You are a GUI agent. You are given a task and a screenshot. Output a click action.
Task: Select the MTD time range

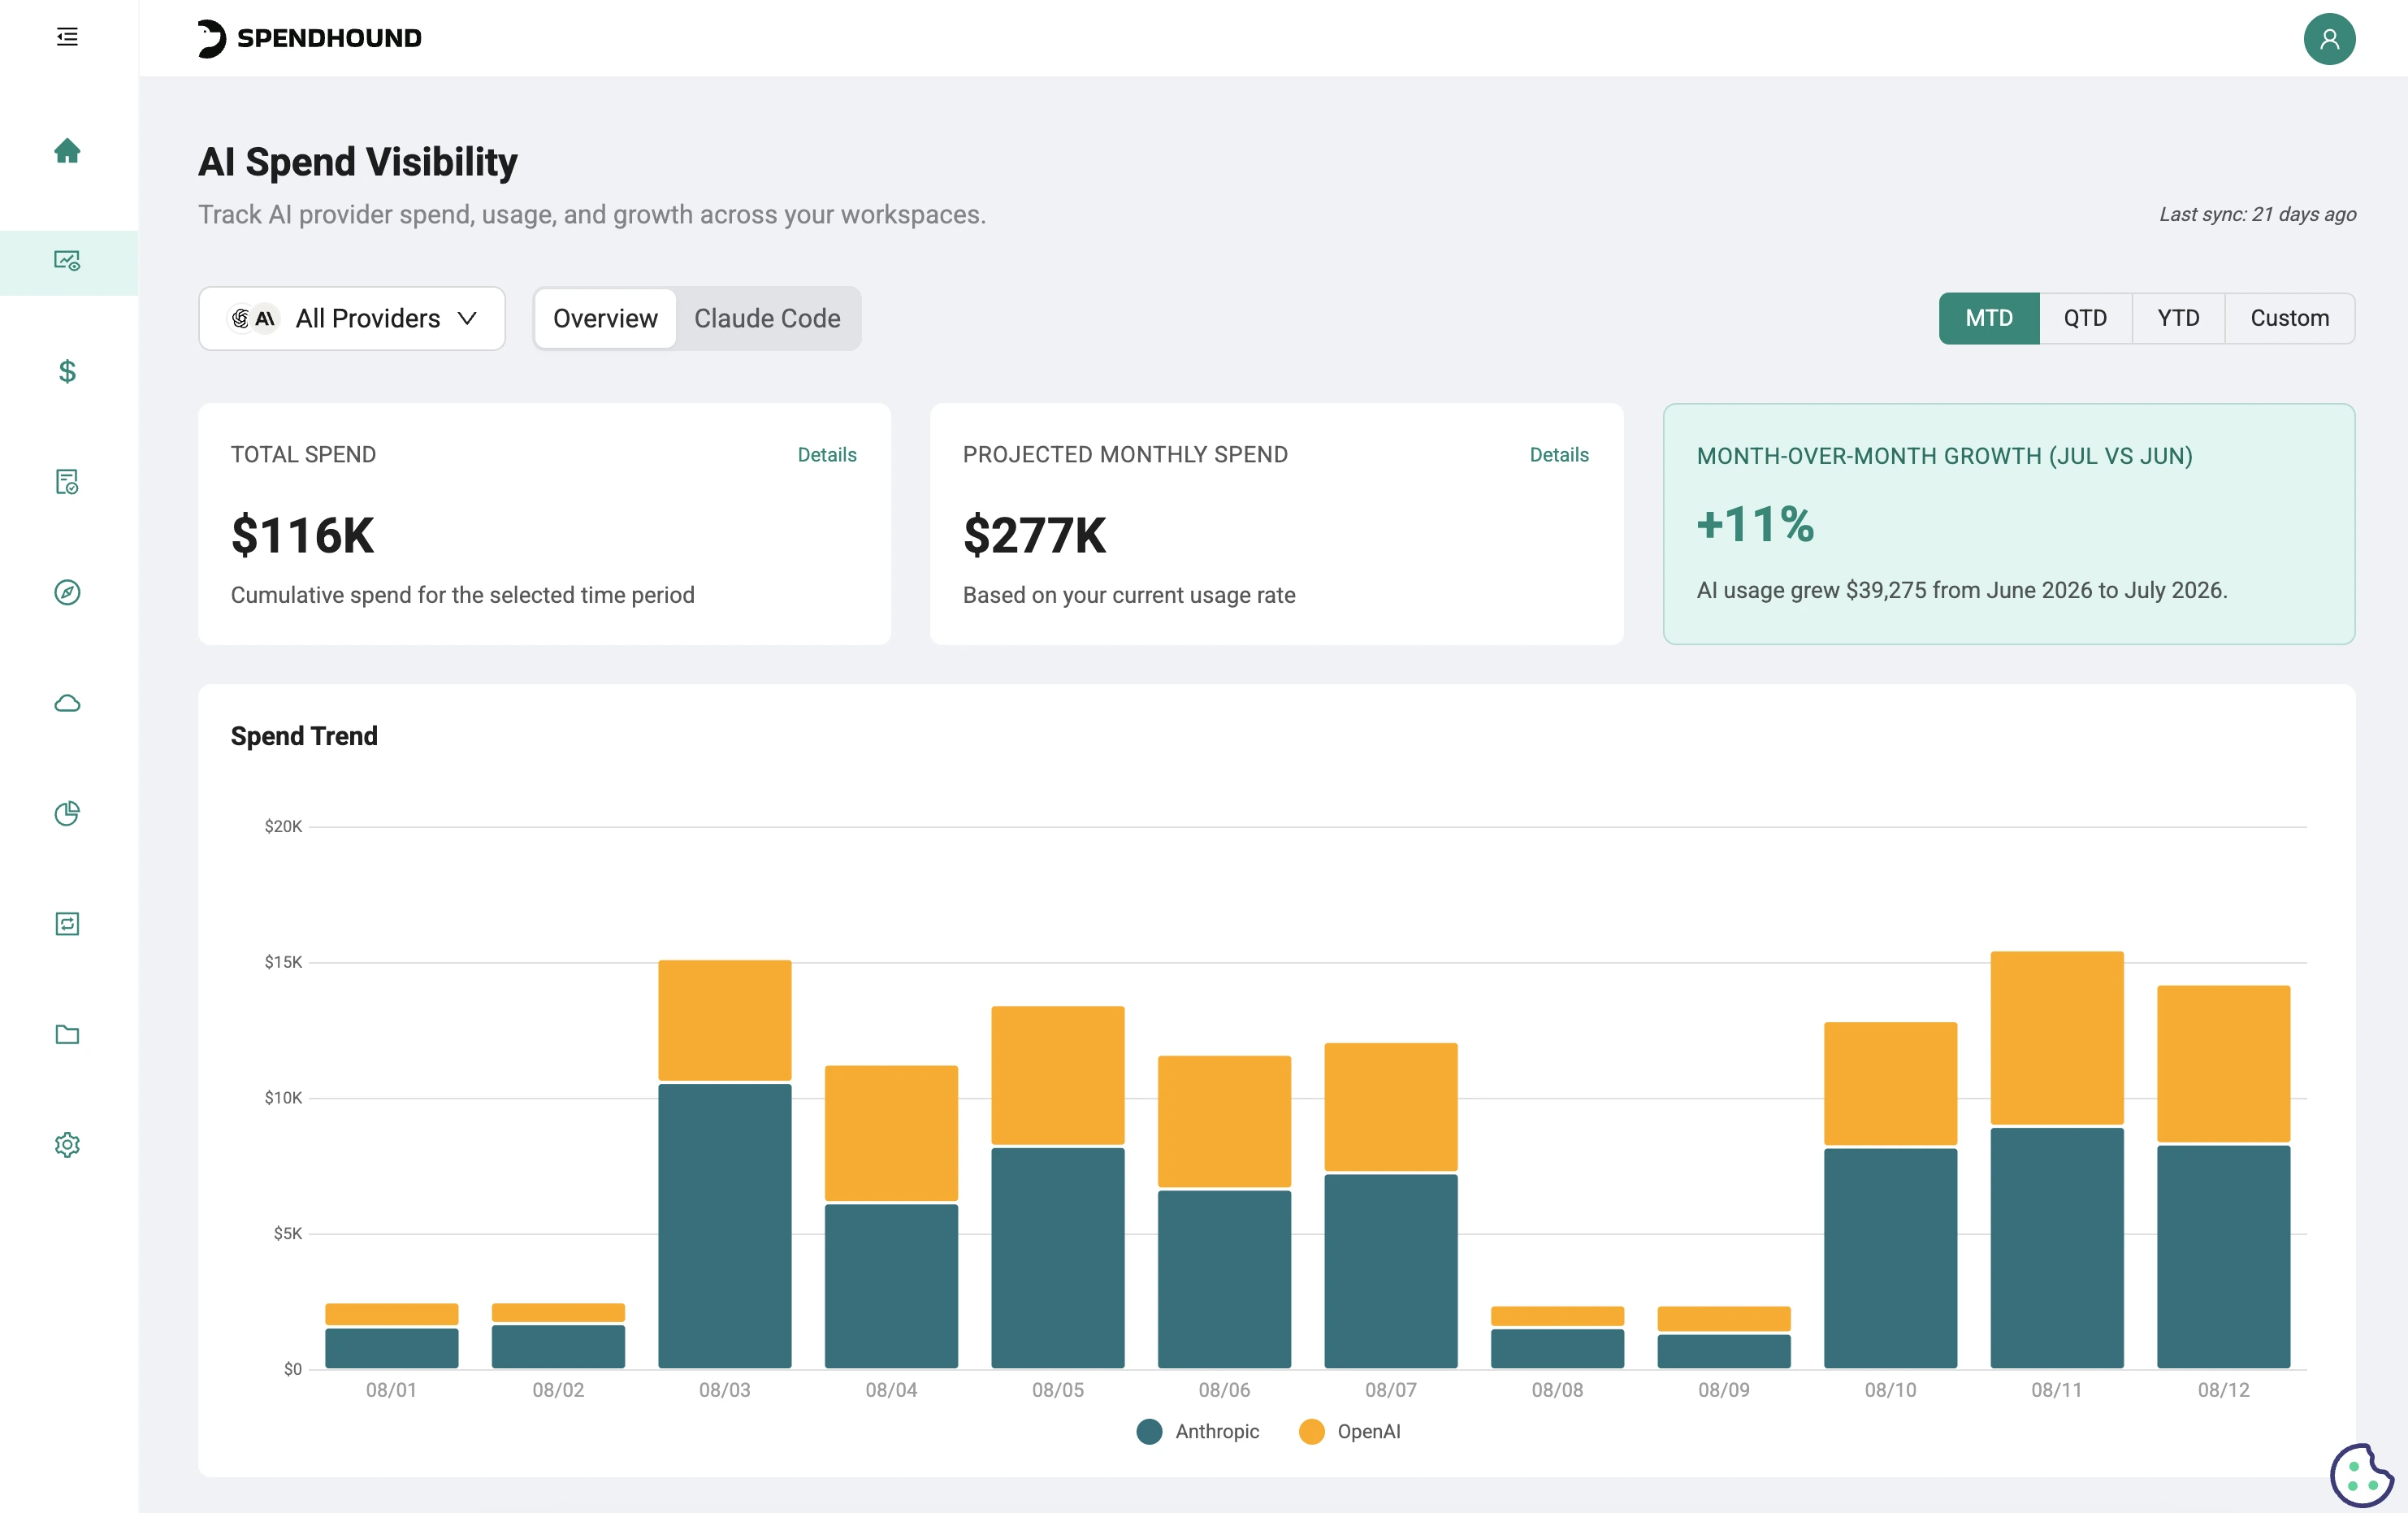1988,318
